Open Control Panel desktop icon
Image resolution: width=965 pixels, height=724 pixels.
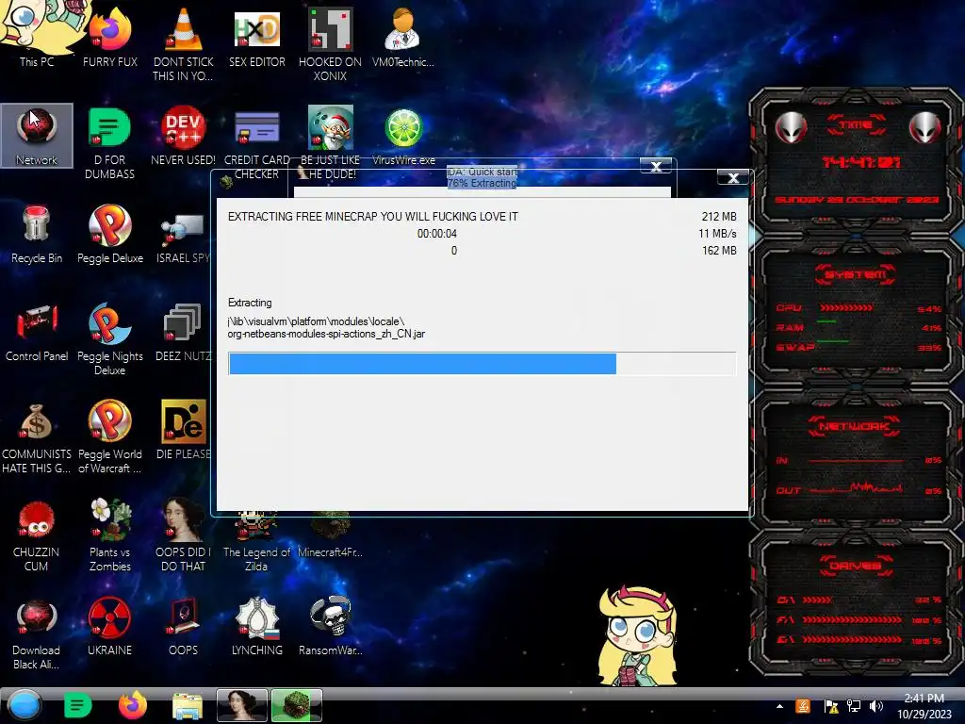click(x=37, y=331)
